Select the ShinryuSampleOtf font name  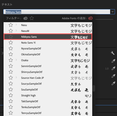(x=32, y=72)
